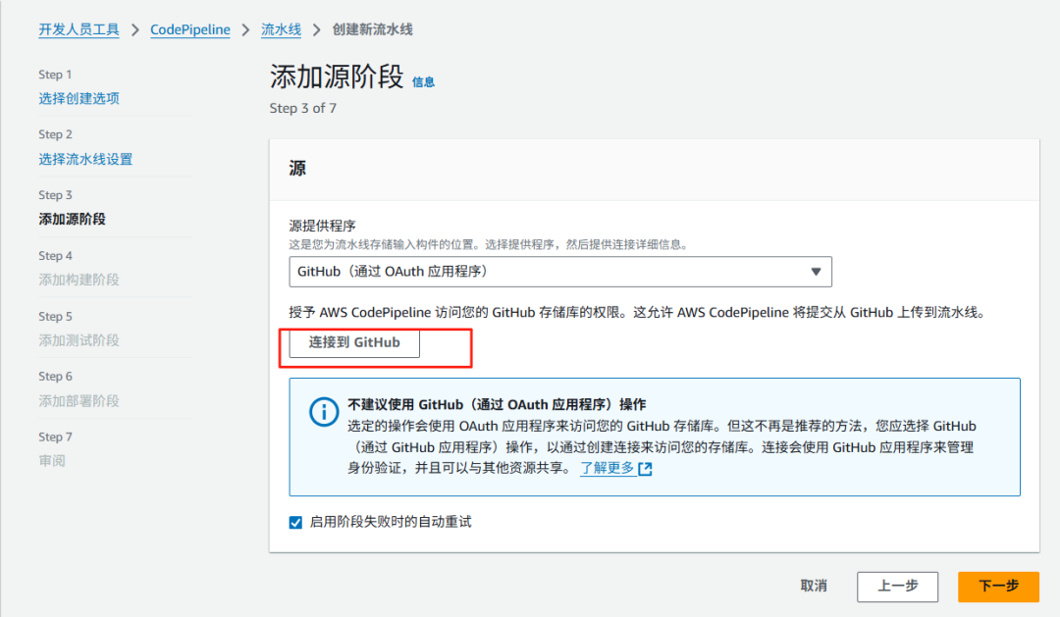Click the chevron after 流水线 breadcrumb

coord(316,30)
